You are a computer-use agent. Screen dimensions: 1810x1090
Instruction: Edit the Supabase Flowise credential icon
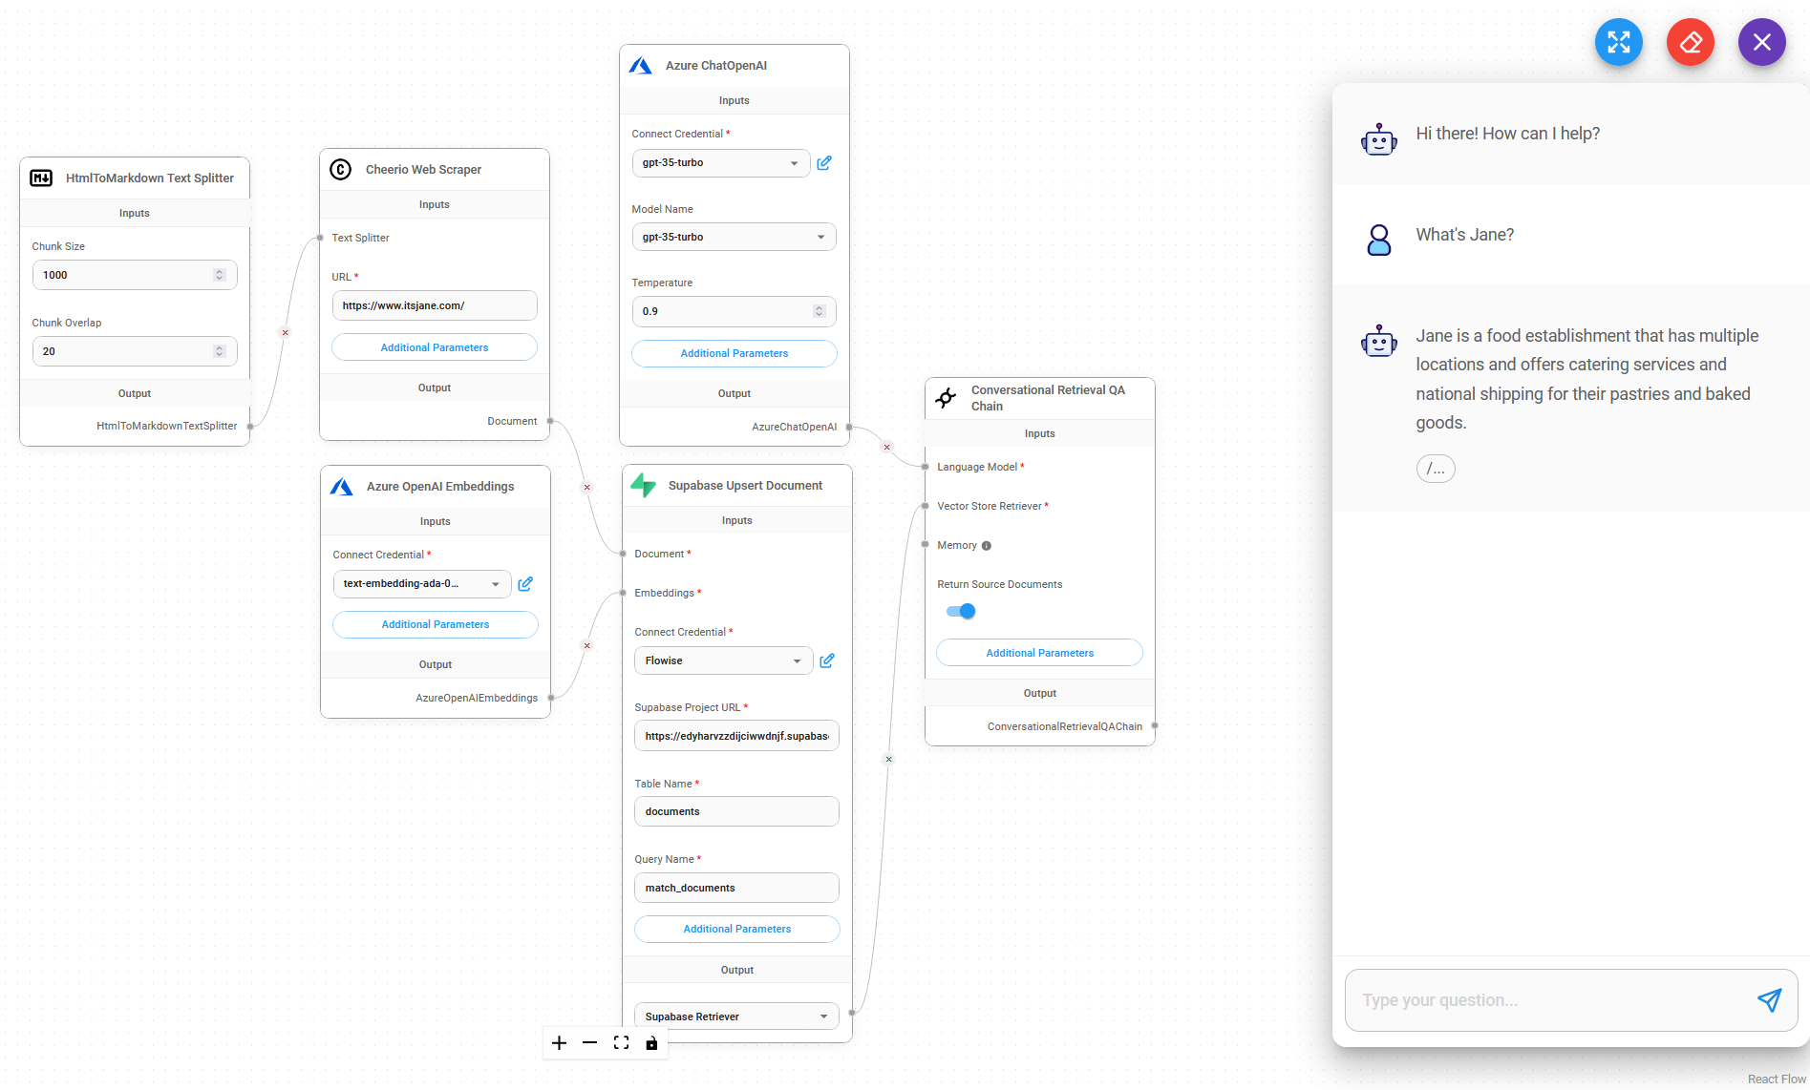tap(827, 660)
